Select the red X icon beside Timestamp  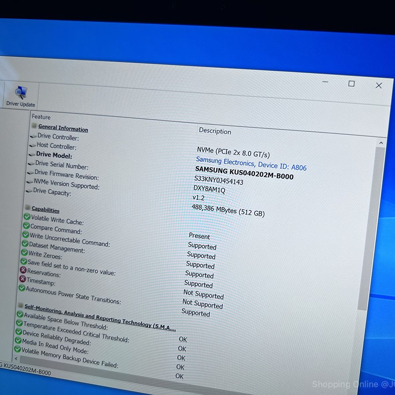[x=22, y=279]
